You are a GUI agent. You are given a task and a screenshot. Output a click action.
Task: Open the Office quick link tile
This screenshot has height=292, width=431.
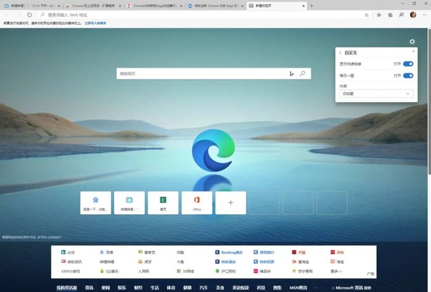197,203
